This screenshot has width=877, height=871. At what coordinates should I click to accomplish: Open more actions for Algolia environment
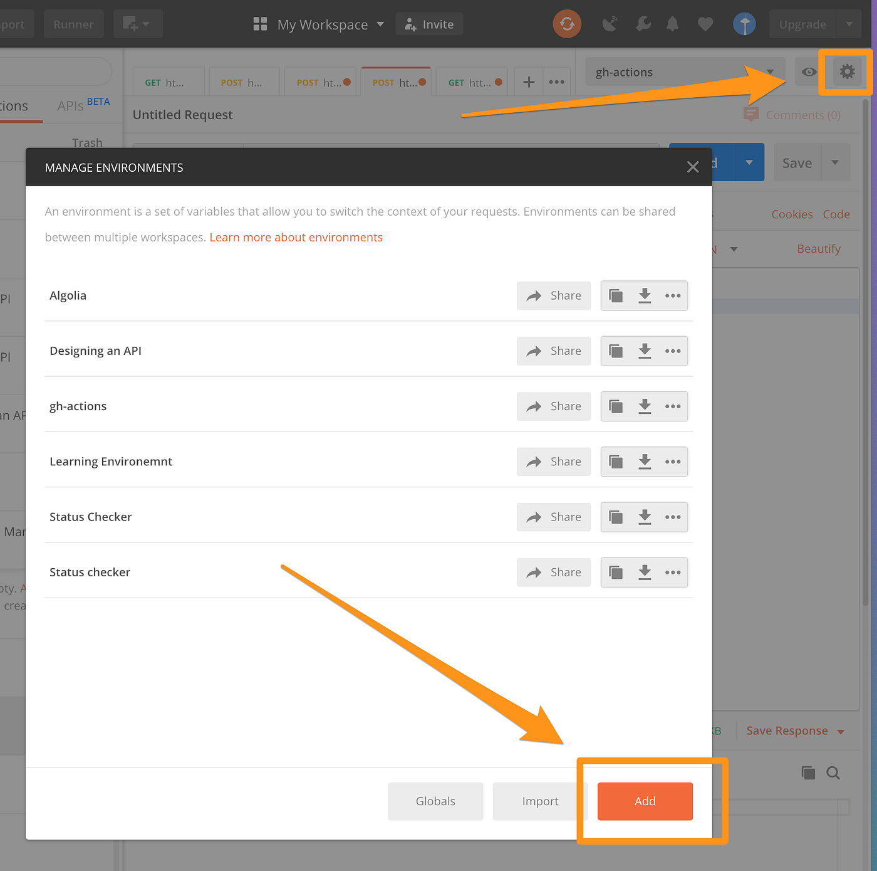673,296
